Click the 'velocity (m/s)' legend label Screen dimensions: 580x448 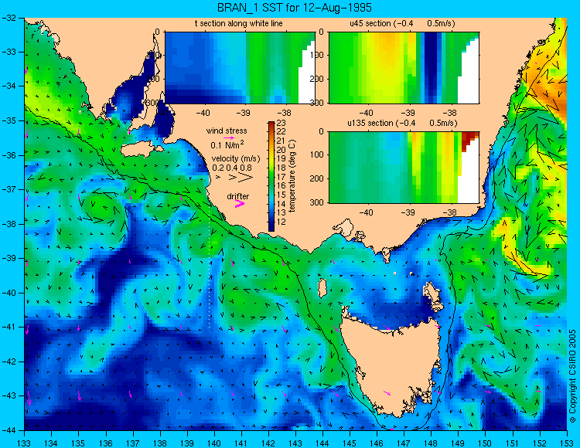[236, 159]
